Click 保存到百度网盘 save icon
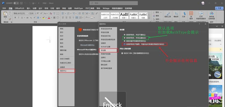 tap(212, 16)
